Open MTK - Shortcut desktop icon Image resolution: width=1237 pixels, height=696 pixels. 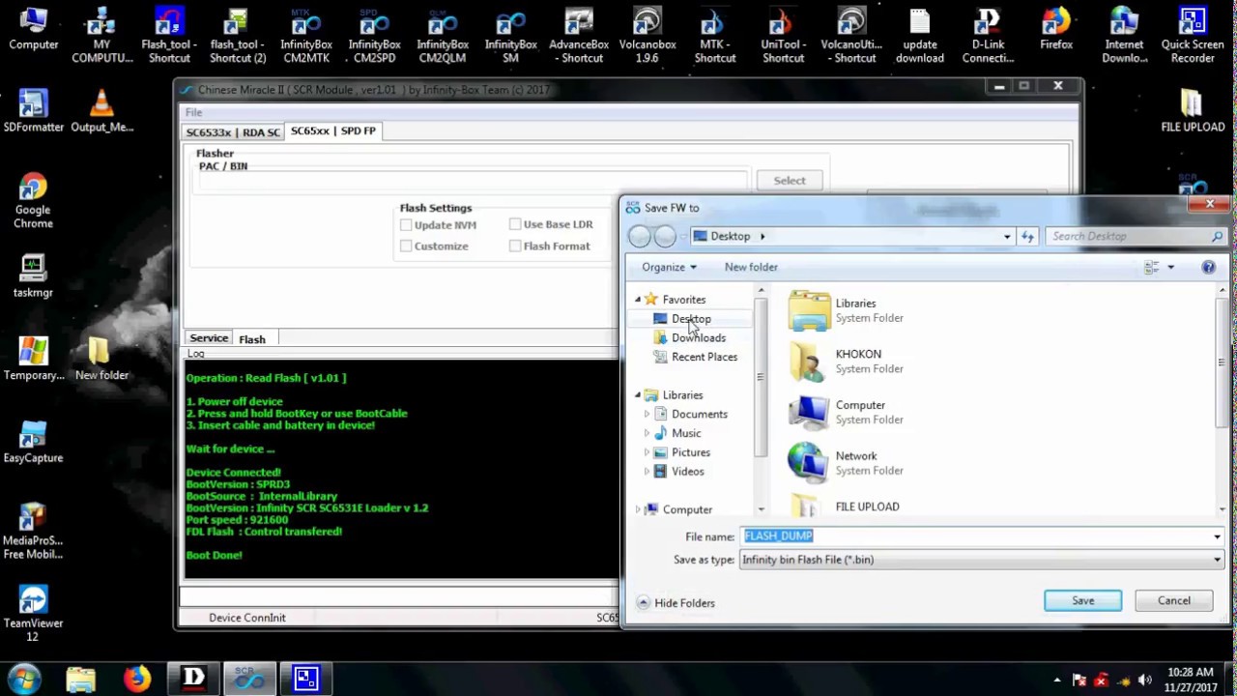click(715, 37)
